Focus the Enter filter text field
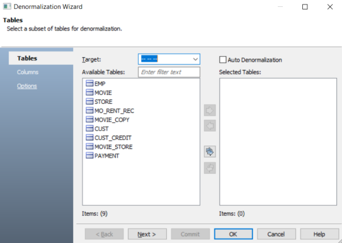This screenshot has height=243, width=342. pyautogui.click(x=169, y=72)
